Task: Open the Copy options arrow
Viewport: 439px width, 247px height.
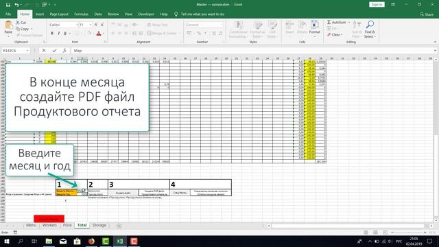Action: click(32, 29)
